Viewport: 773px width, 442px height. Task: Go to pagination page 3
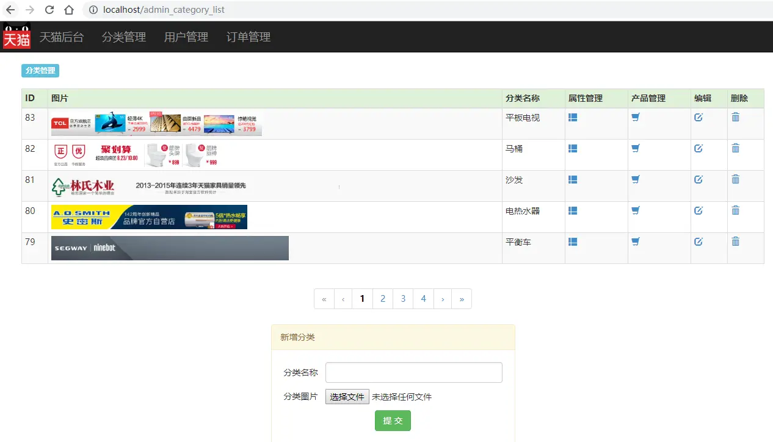coord(403,299)
